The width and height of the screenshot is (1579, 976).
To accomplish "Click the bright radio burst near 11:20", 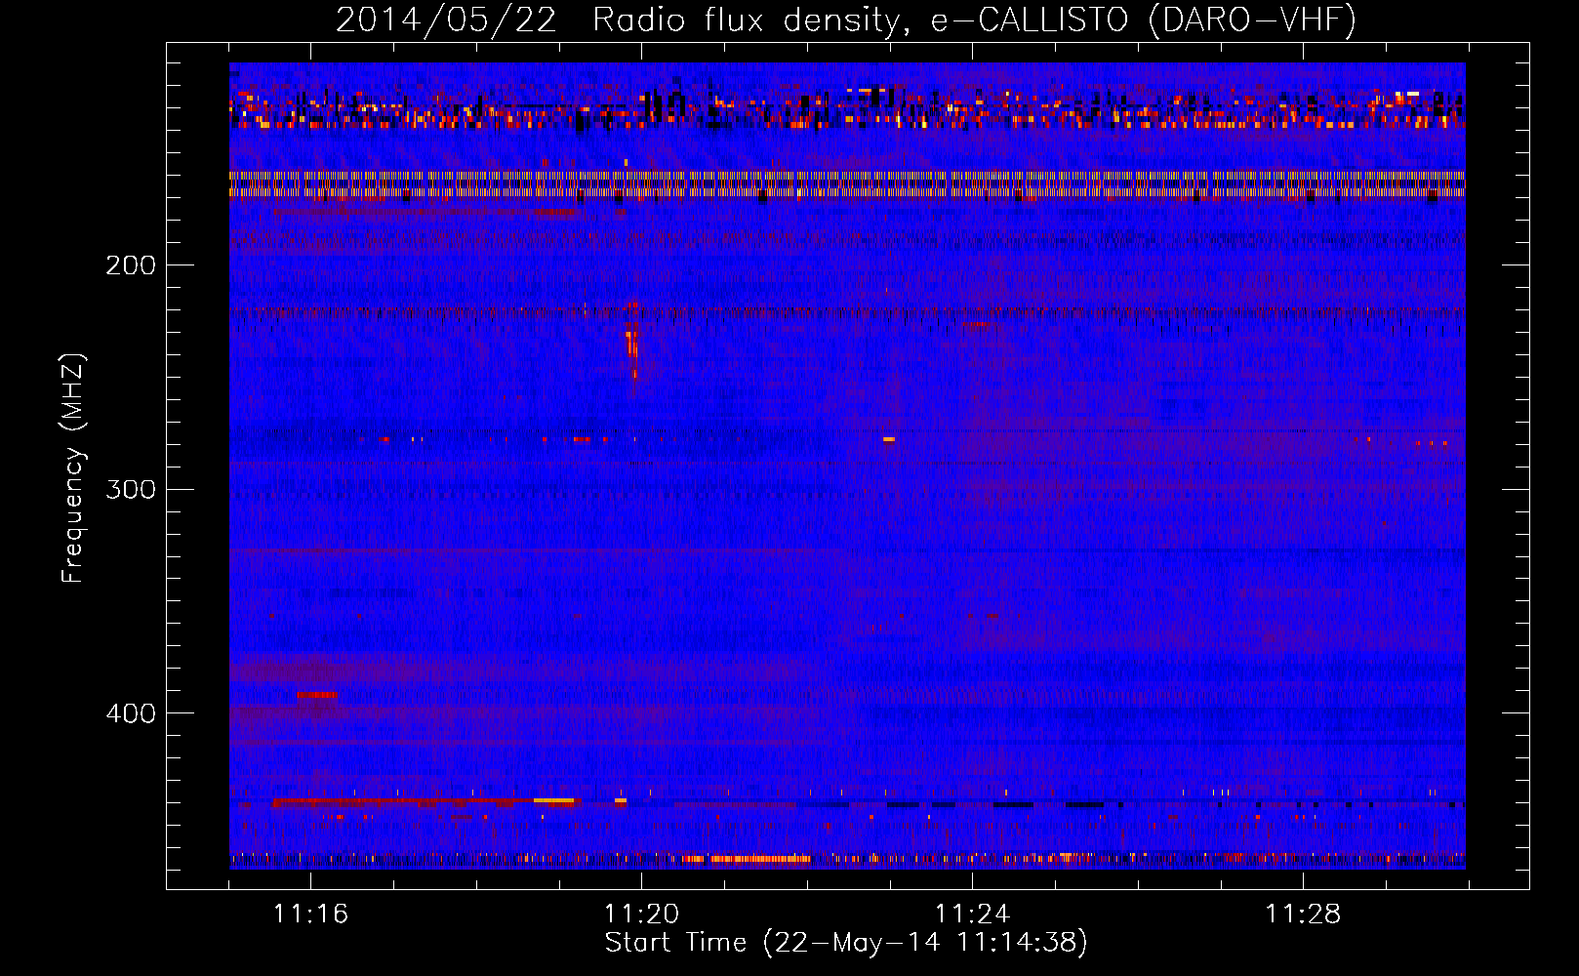I will point(632,346).
